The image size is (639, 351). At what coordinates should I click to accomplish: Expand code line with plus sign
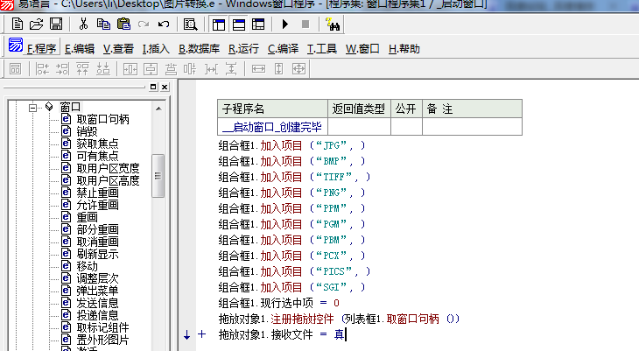201,334
